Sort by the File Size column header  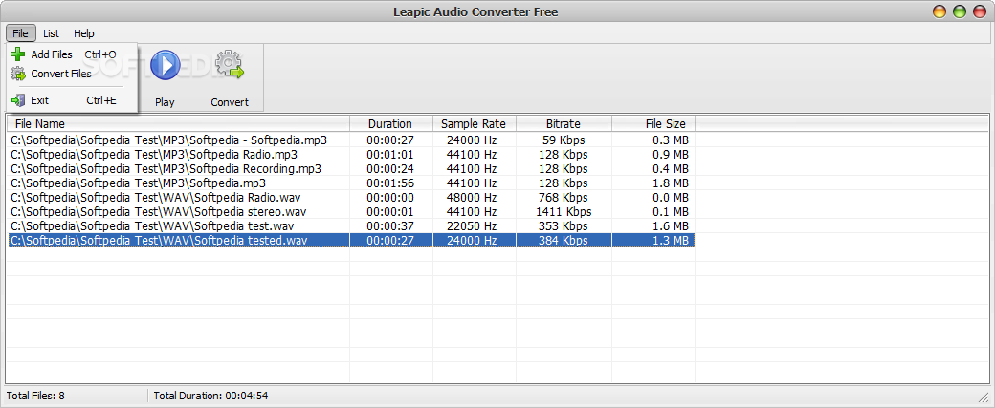pyautogui.click(x=653, y=123)
